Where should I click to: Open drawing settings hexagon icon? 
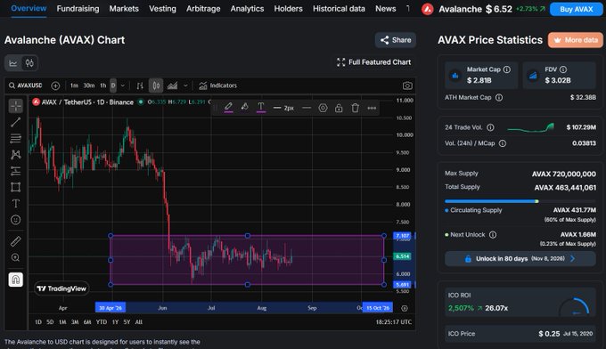(323, 108)
